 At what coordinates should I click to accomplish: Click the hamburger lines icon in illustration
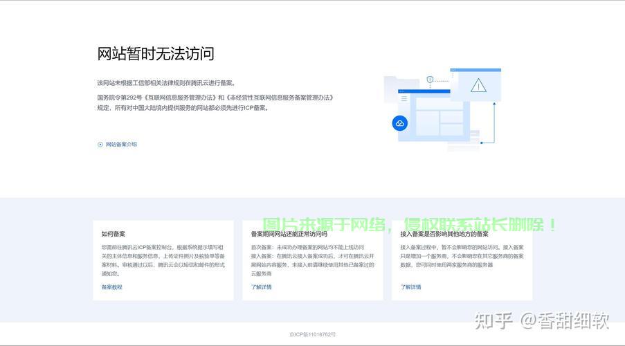coord(404,99)
